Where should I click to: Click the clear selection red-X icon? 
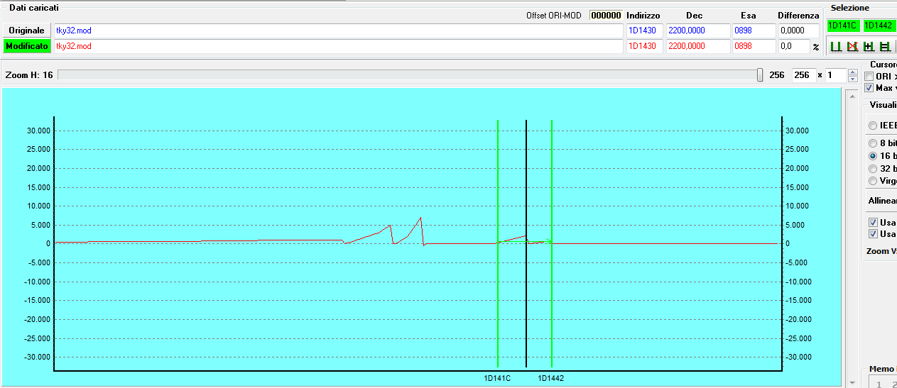(x=852, y=46)
